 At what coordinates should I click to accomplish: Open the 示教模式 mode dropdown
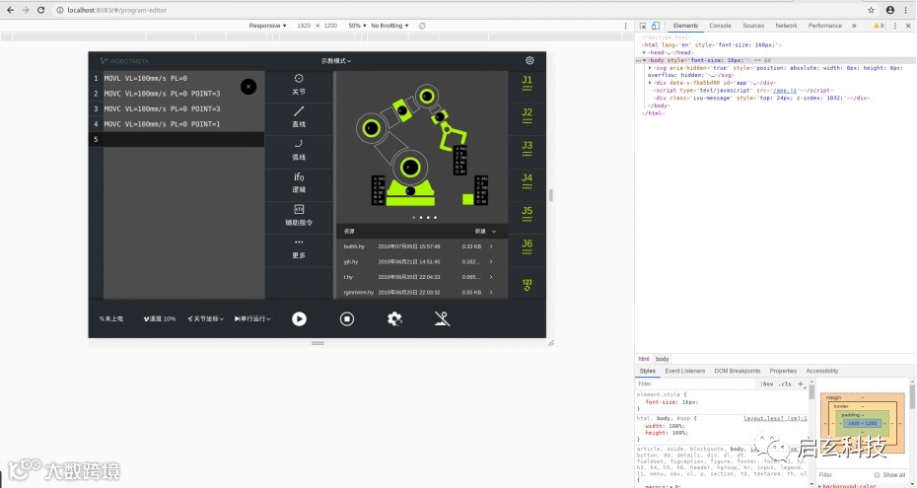coord(335,61)
